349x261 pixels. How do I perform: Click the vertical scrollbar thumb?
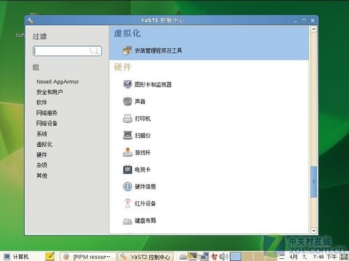pos(313,182)
